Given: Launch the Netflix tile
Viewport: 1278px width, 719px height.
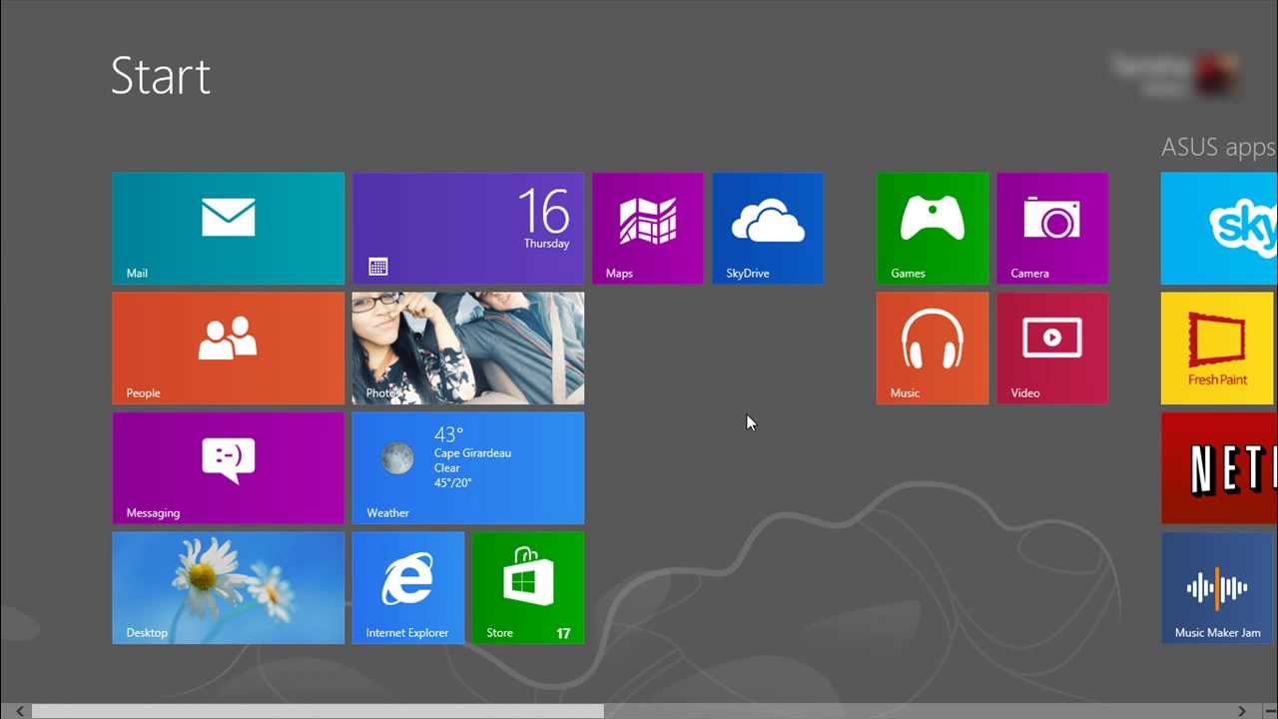Looking at the screenshot, I should 1219,468.
